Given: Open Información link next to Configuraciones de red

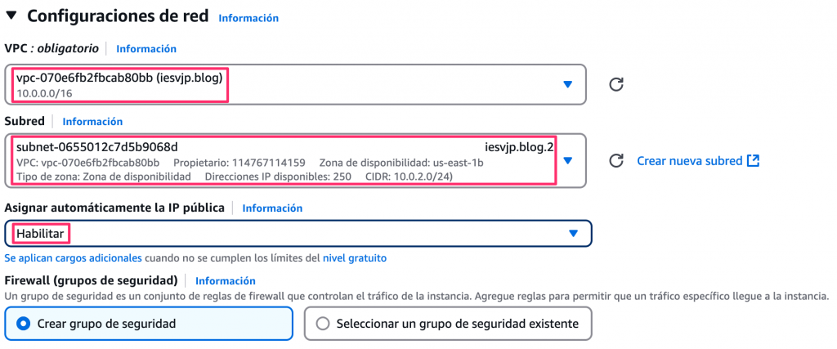Looking at the screenshot, I should 248,17.
